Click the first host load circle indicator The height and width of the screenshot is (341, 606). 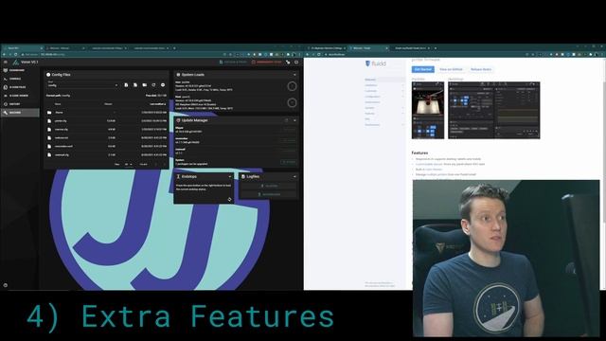coord(293,86)
